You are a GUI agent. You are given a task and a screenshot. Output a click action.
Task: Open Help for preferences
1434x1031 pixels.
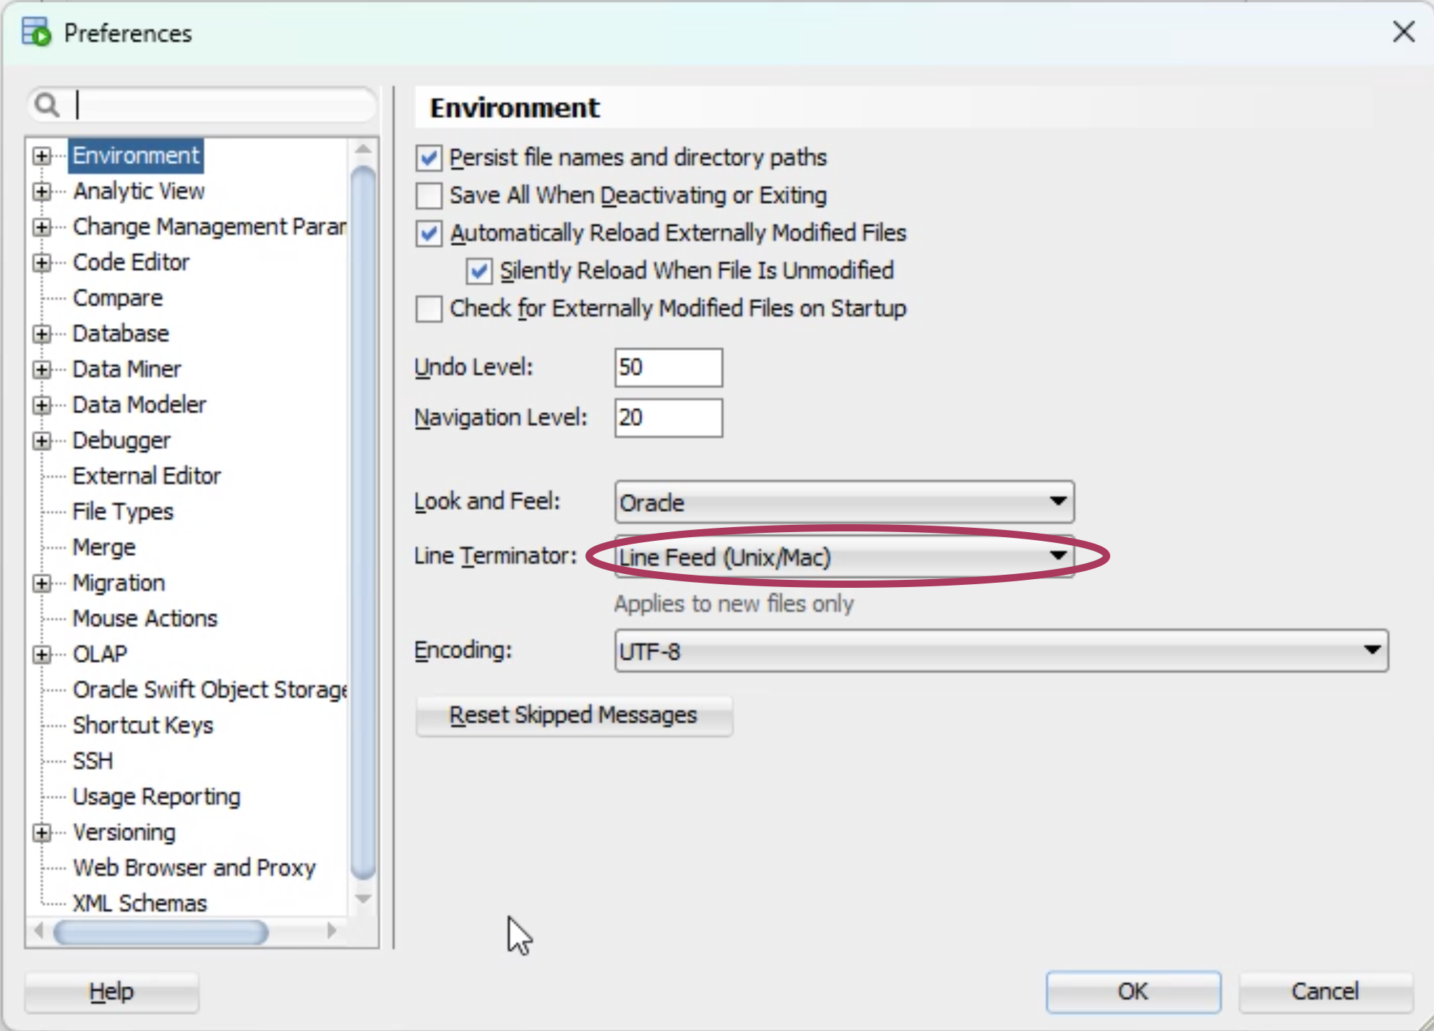[111, 992]
